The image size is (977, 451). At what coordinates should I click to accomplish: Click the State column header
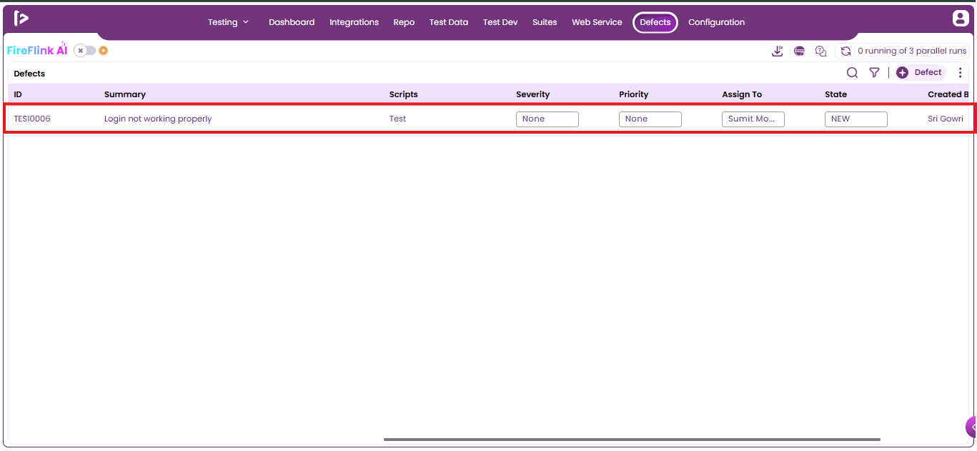coord(835,94)
